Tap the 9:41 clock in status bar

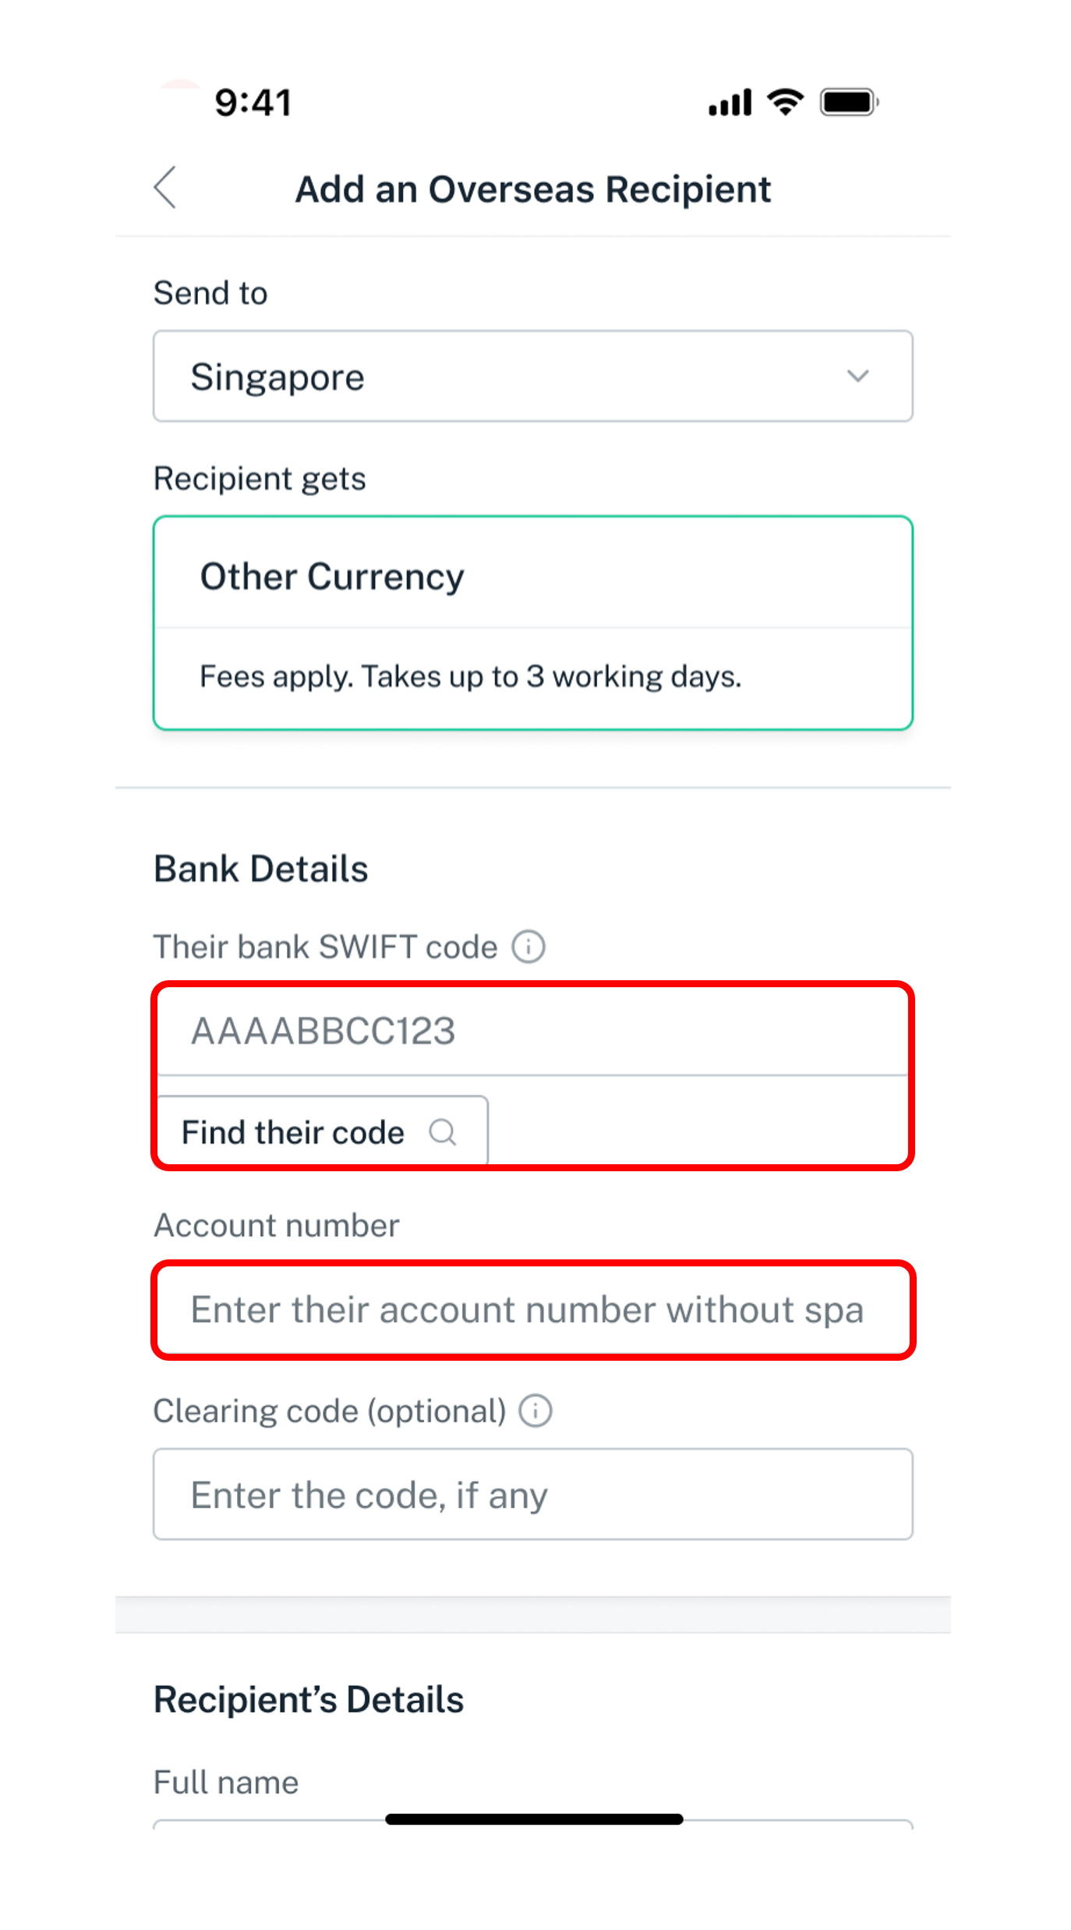(x=253, y=103)
